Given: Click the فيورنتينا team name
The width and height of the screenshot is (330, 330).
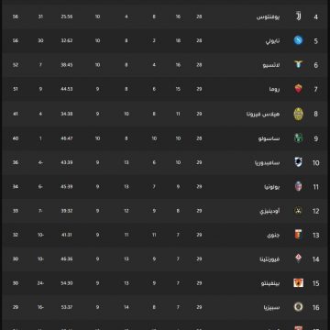Looking at the screenshot, I should [269, 259].
